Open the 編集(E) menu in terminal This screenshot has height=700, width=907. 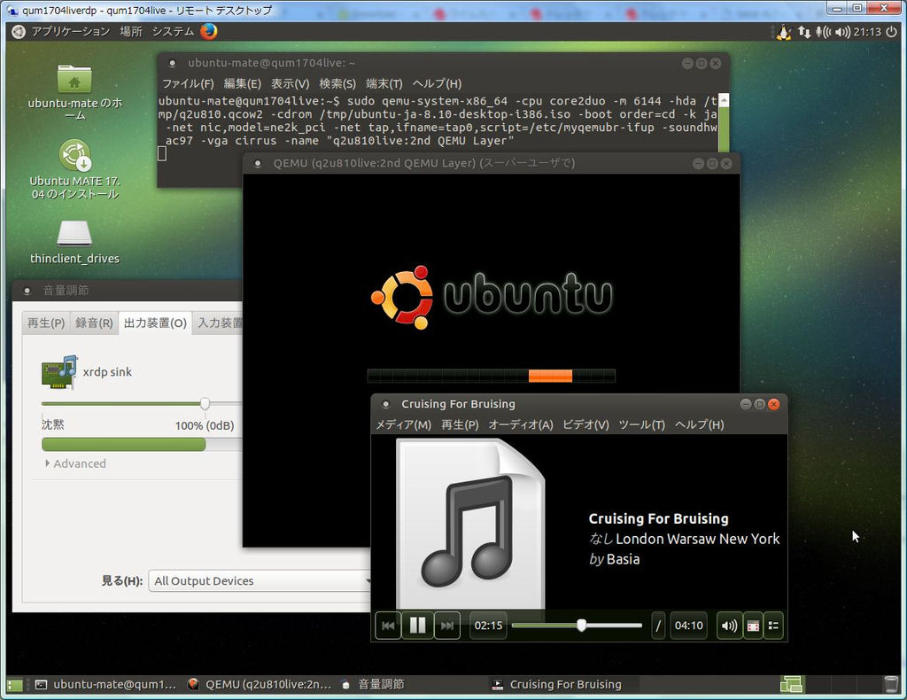tap(243, 84)
